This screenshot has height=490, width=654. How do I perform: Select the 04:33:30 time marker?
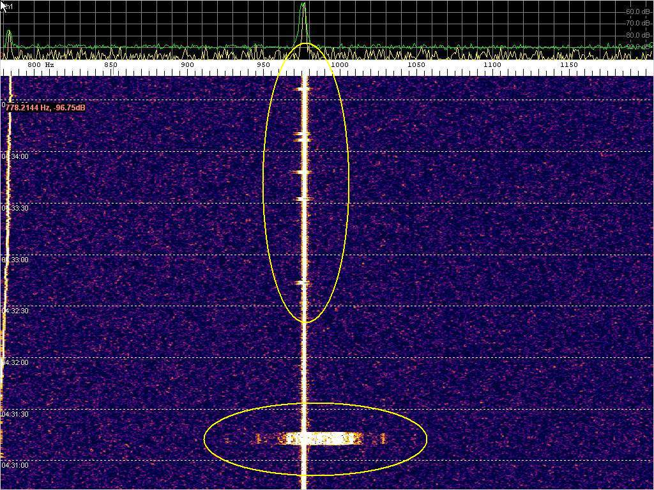coord(15,208)
